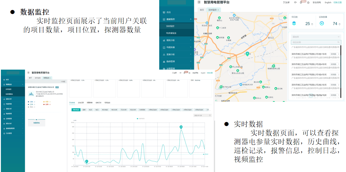Click the 收起 collapse button
Screen dimensions: 346x172
point(63,82)
